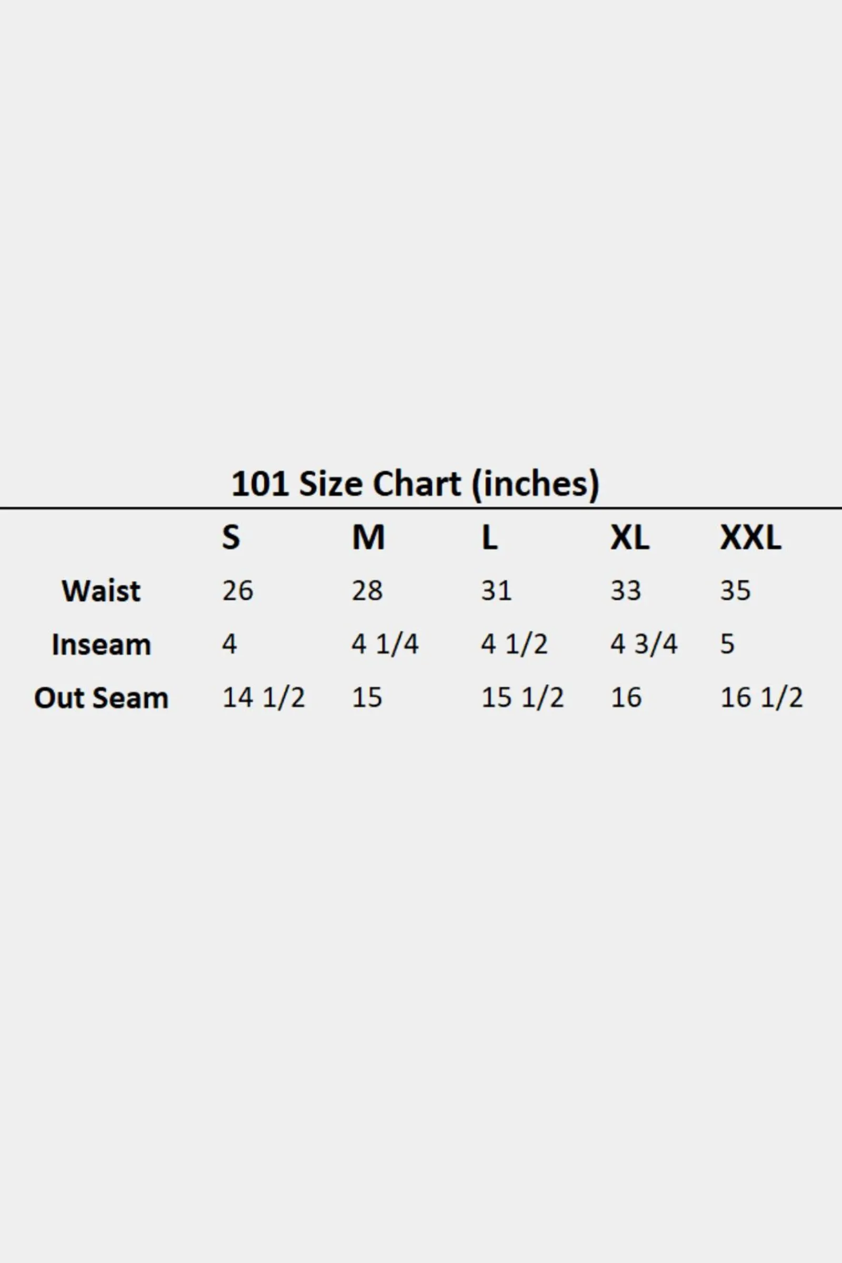842x1263 pixels.
Task: Click inseam value 5 for XXL
Action: (x=727, y=644)
